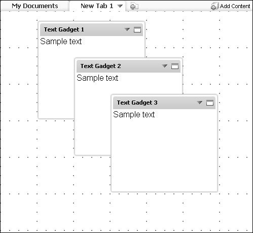This screenshot has width=253, height=233.
Task: Click the empty body area of Text Gadget 3
Action: coord(164,155)
